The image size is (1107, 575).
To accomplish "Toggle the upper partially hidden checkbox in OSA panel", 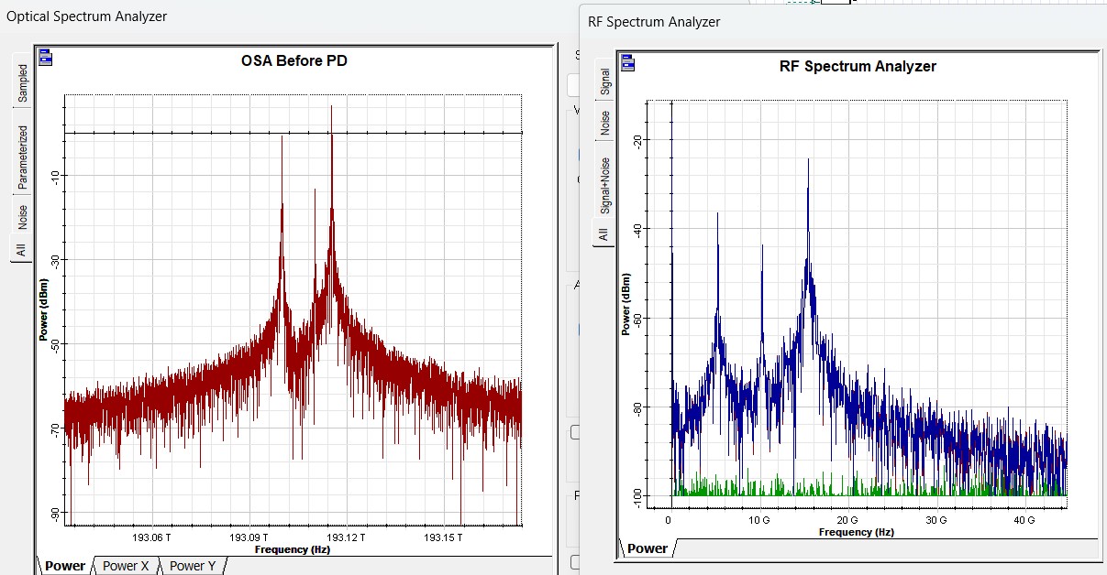I will 574,432.
